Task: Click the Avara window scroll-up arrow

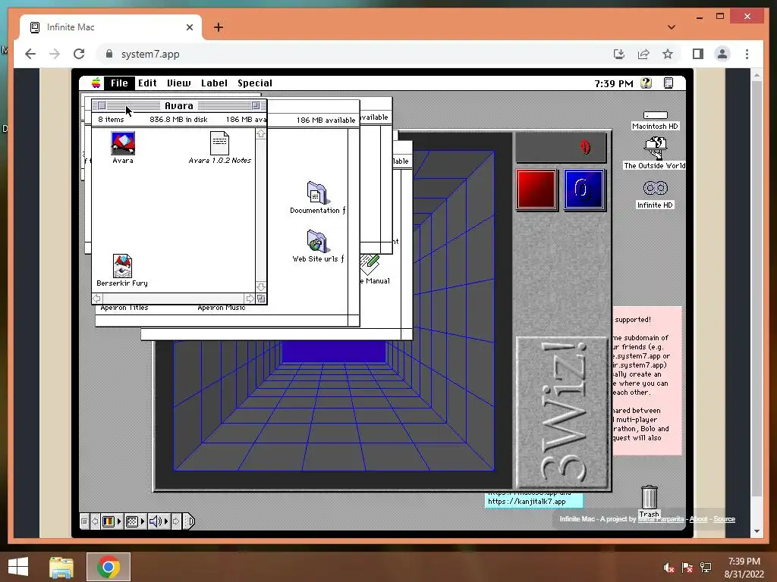Action: tap(261, 134)
